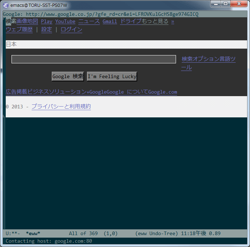The height and width of the screenshot is (247, 250).
Task: Expand more services with the » link
Action: coord(172,22)
